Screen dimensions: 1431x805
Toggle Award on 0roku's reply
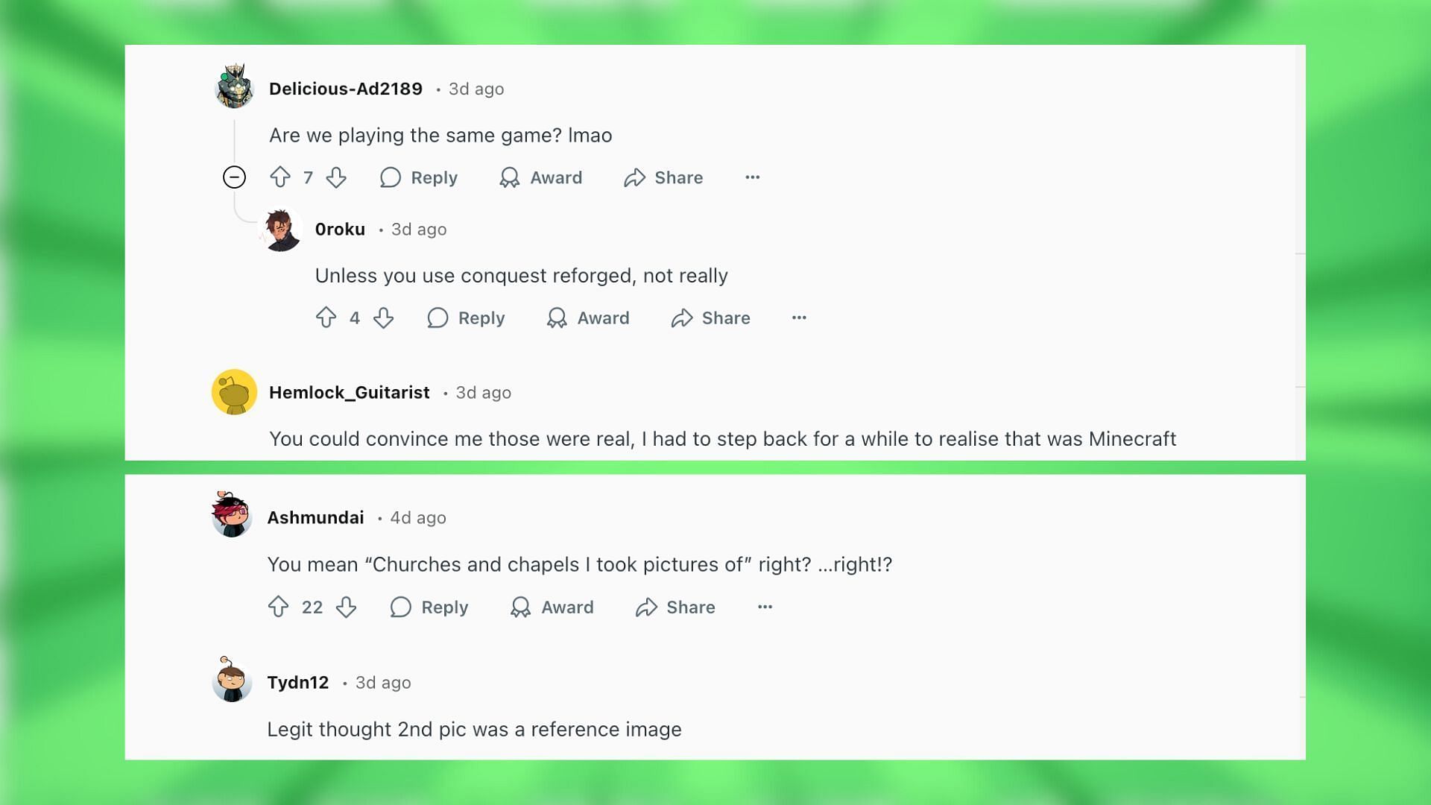tap(588, 318)
